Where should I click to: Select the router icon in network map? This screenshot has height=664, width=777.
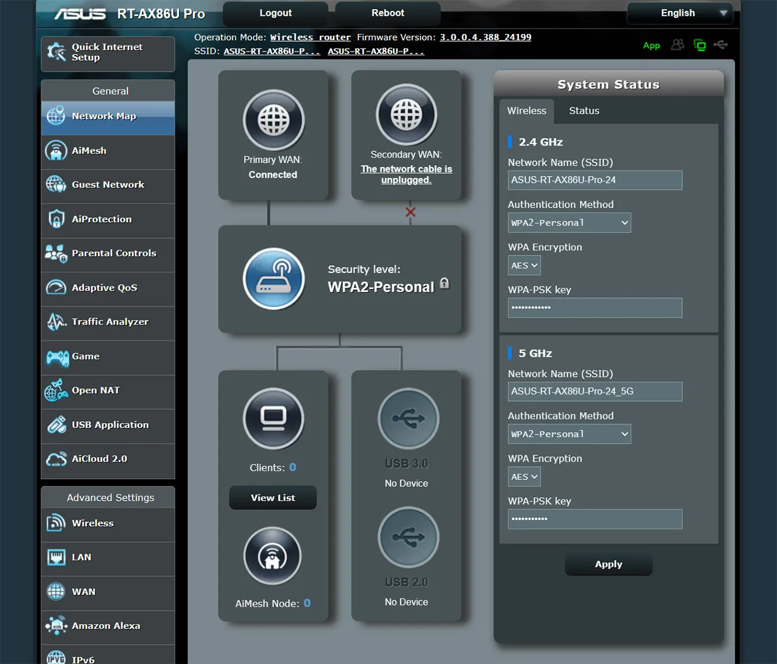[274, 279]
